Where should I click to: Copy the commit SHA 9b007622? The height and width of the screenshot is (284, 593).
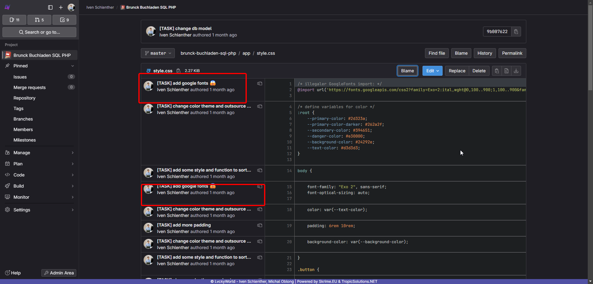point(516,32)
